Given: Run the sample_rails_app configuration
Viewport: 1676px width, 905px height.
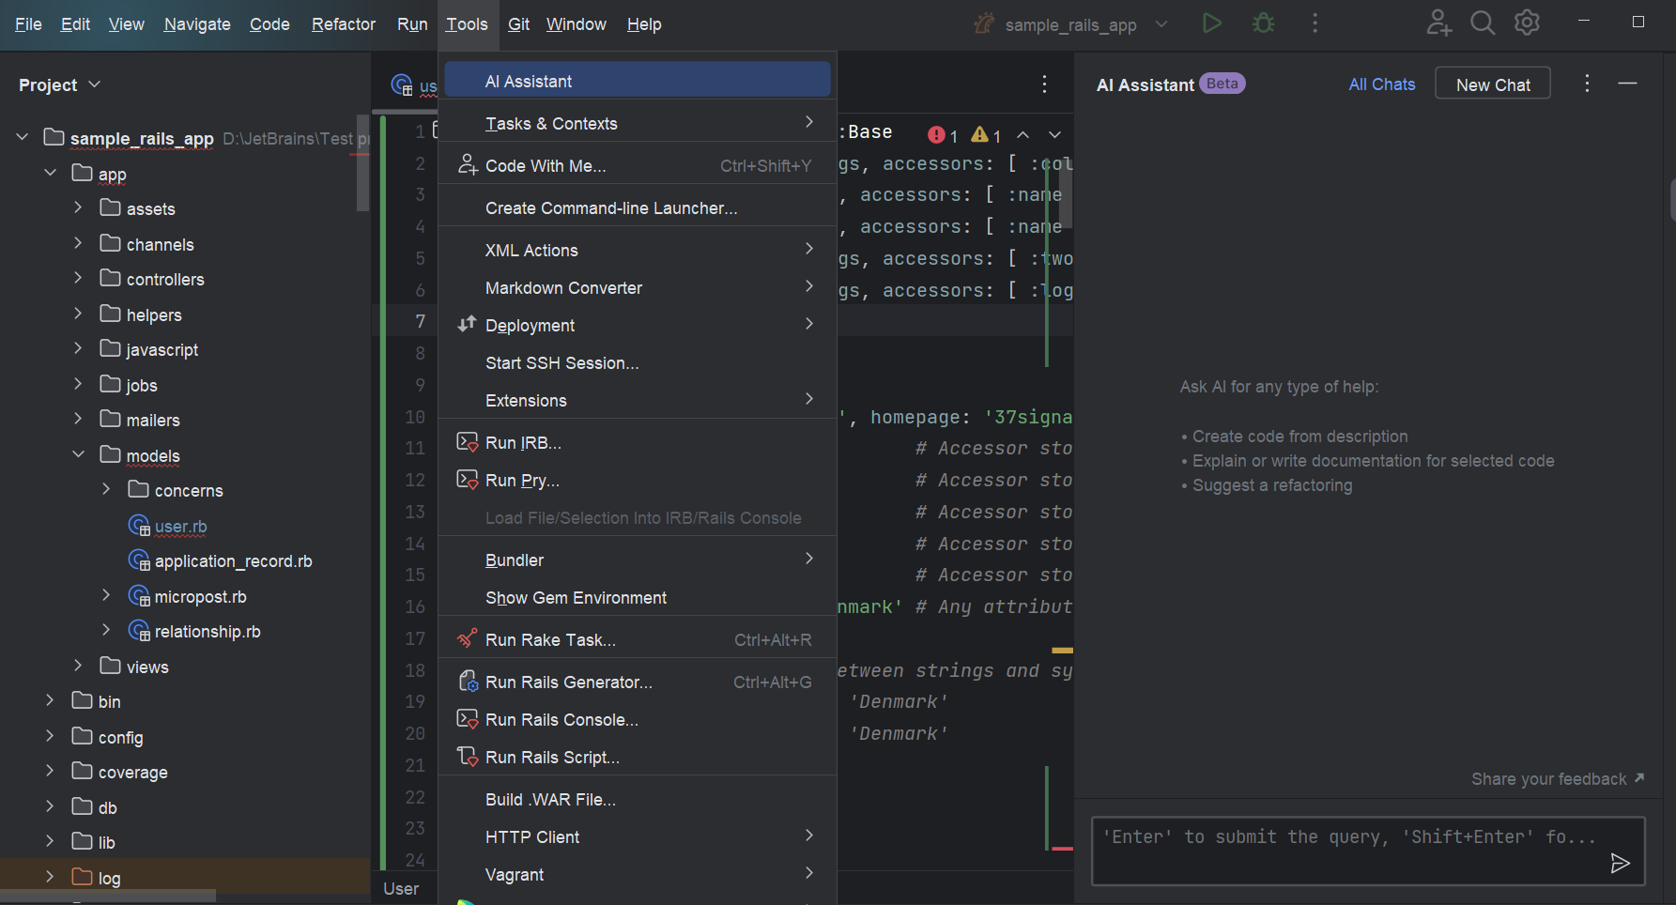Looking at the screenshot, I should pos(1212,23).
